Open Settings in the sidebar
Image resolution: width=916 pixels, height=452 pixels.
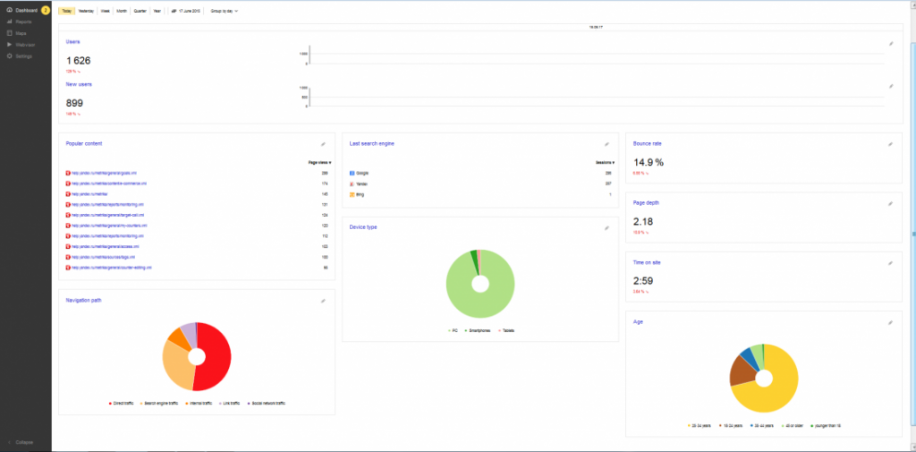point(23,56)
